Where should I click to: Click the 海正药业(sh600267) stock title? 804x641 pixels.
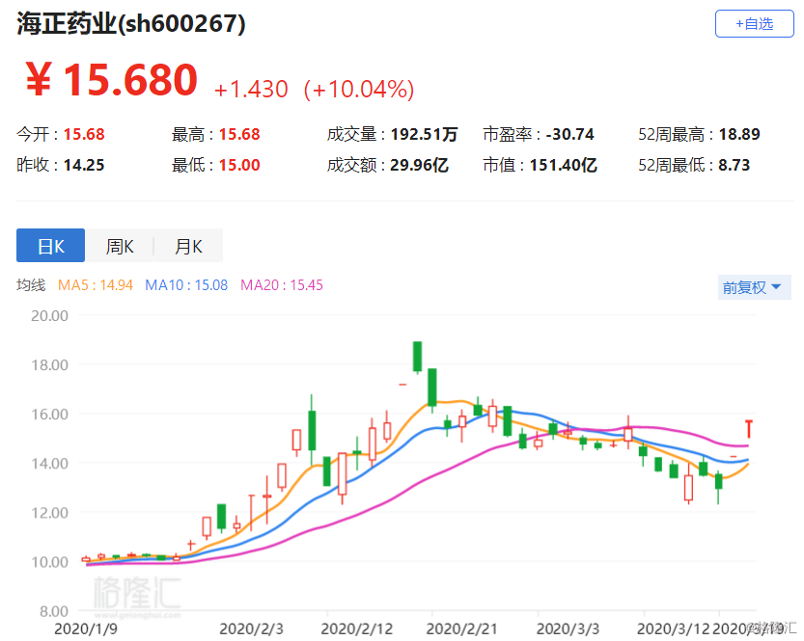click(131, 24)
